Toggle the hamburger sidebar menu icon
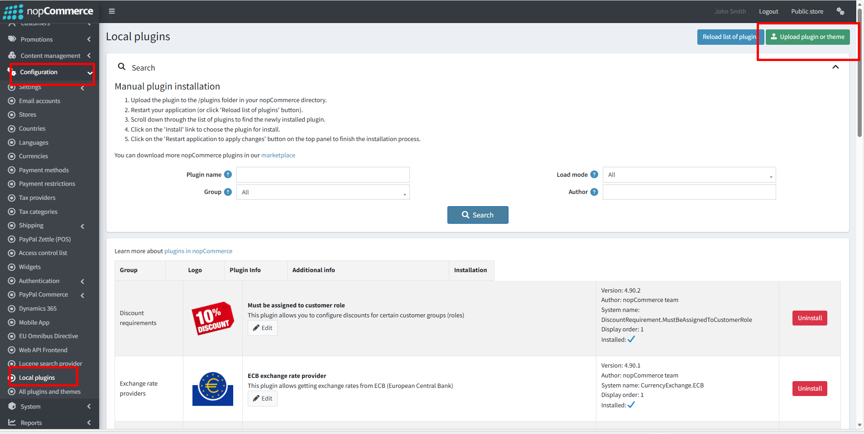The width and height of the screenshot is (864, 434). (112, 11)
